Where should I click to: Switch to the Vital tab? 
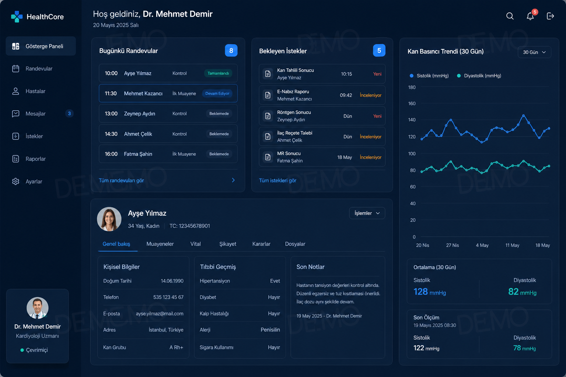(x=196, y=244)
